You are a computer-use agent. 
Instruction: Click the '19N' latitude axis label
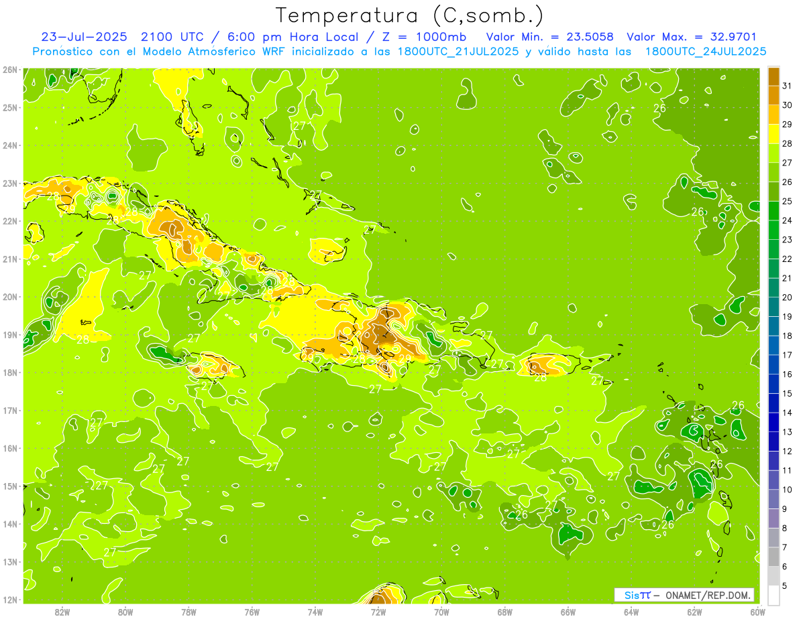click(10, 334)
